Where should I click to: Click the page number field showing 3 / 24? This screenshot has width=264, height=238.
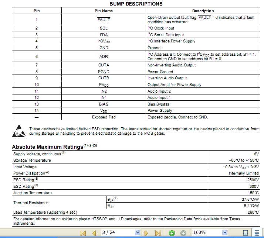click(x=118, y=232)
